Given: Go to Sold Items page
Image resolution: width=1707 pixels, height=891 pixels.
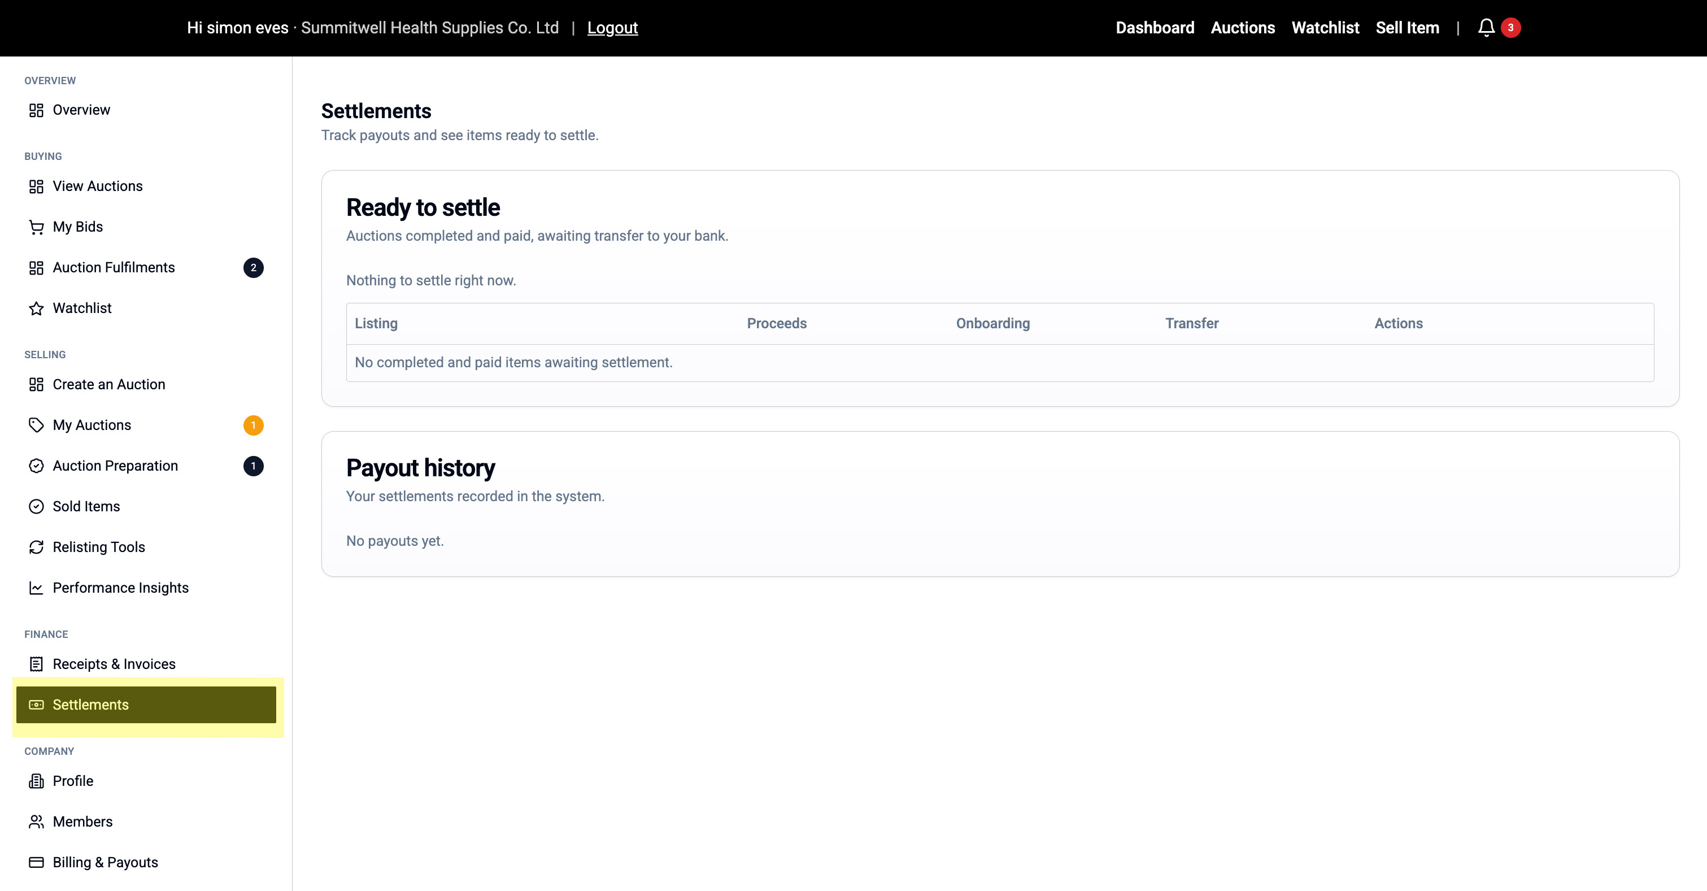Looking at the screenshot, I should coord(86,506).
